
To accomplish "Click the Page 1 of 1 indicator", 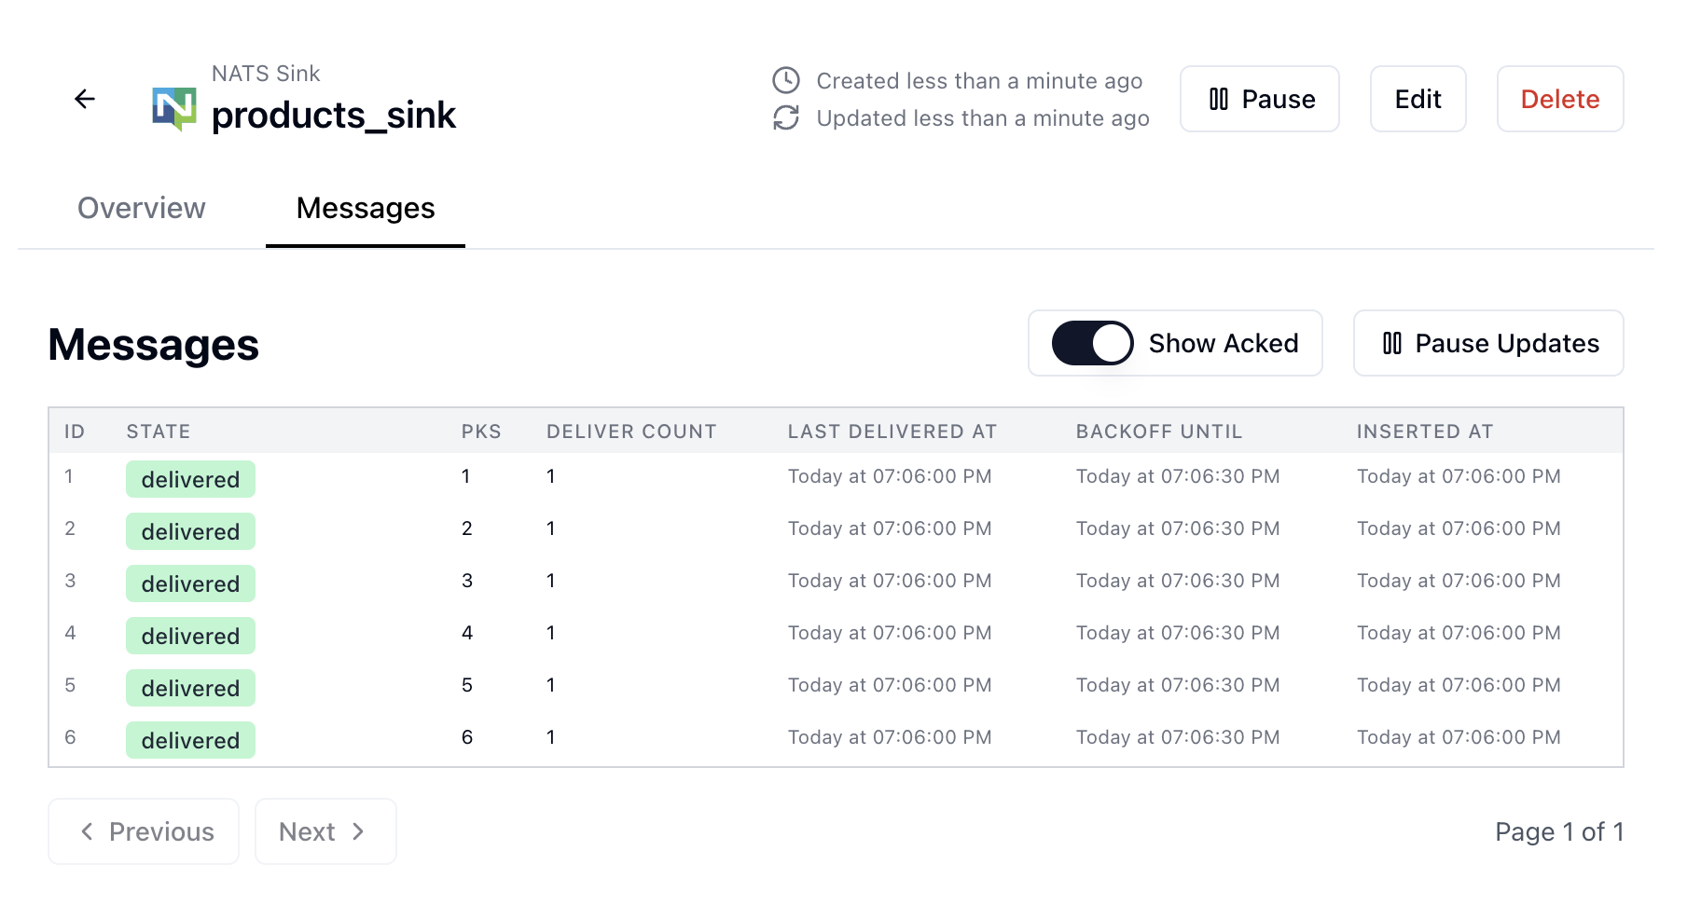I will pyautogui.click(x=1559, y=831).
